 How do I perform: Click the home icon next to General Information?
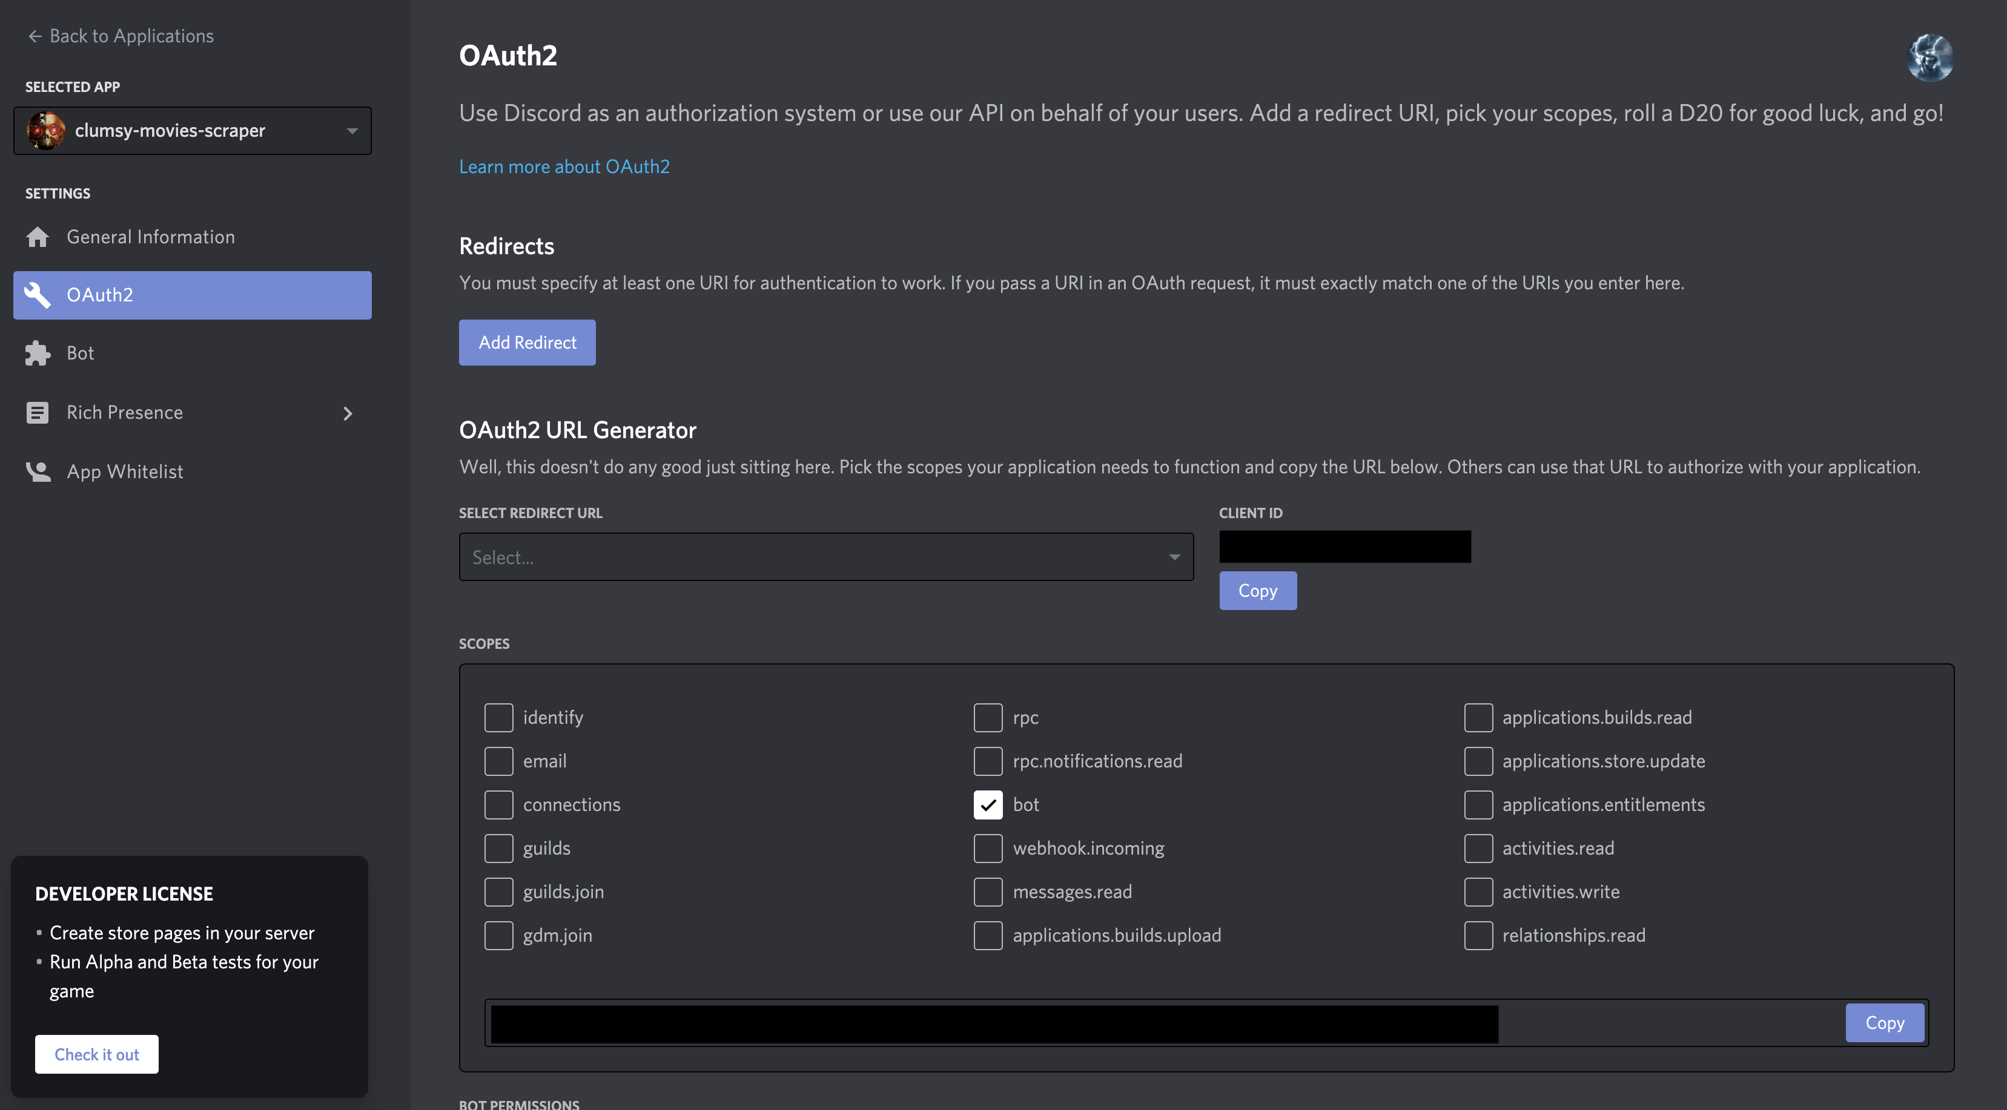[x=39, y=235]
